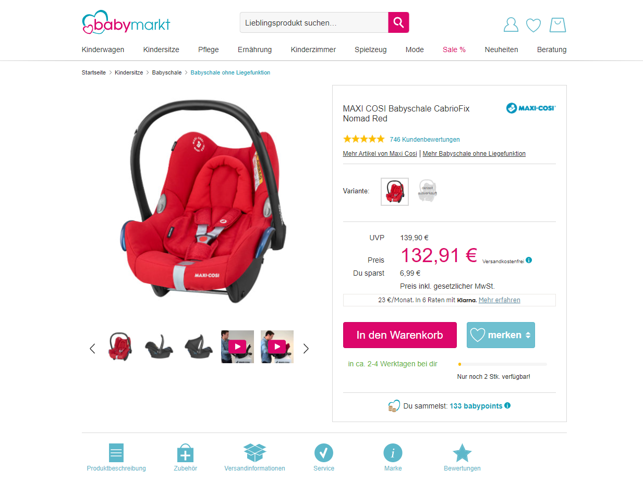Open the Zubehör accessories icon

(x=186, y=453)
